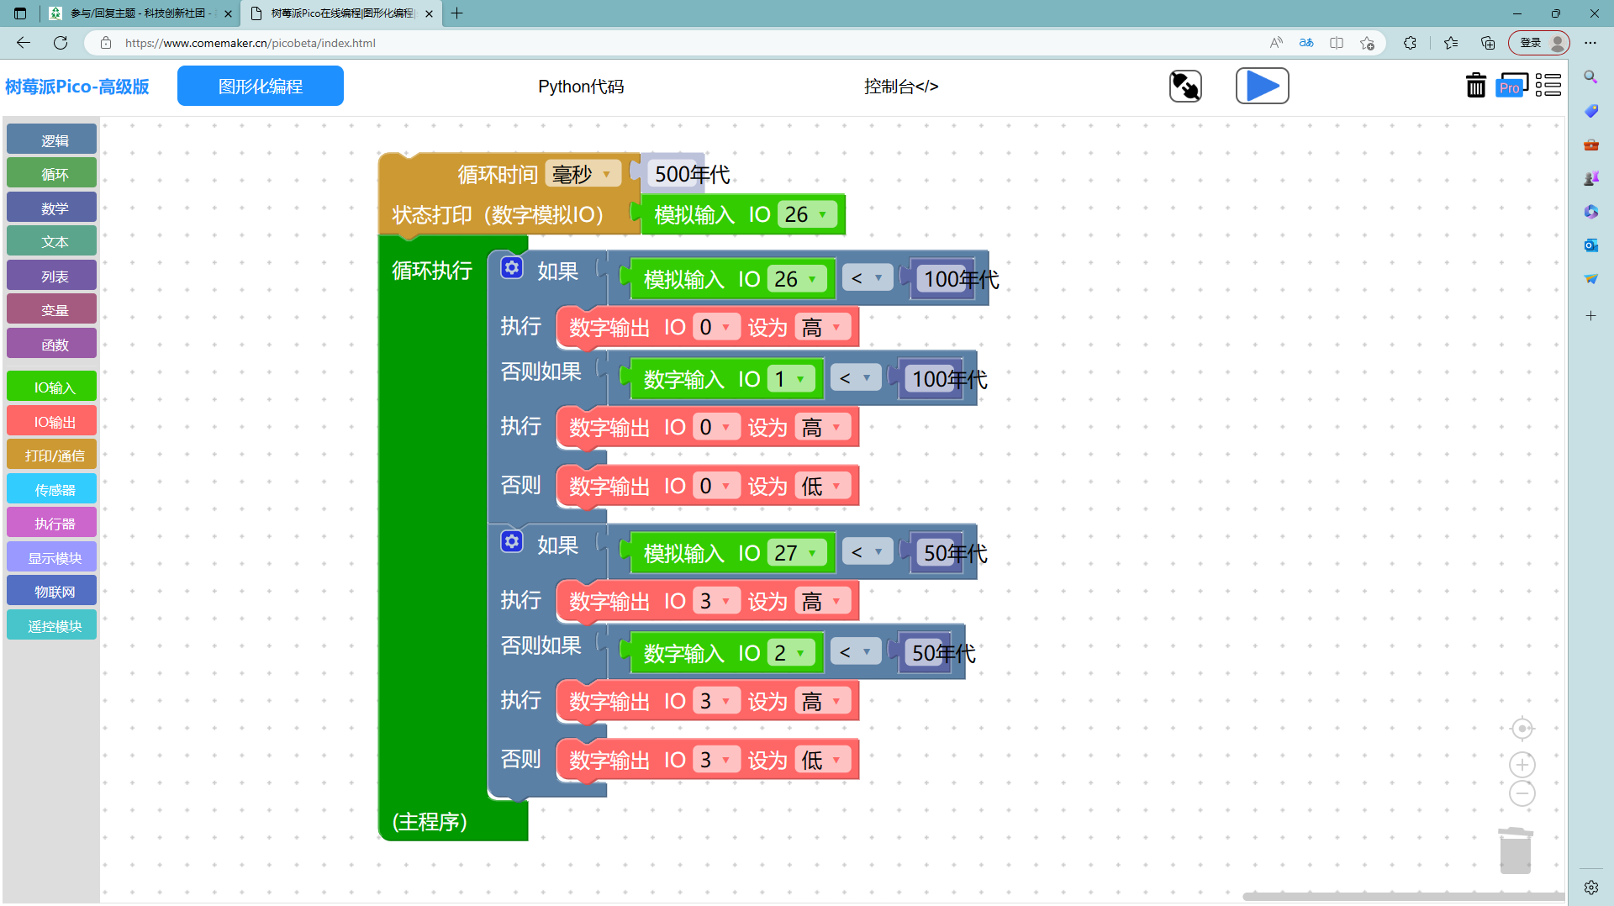Click Edge sidebar add plus icon
The image size is (1614, 906).
click(x=1590, y=316)
